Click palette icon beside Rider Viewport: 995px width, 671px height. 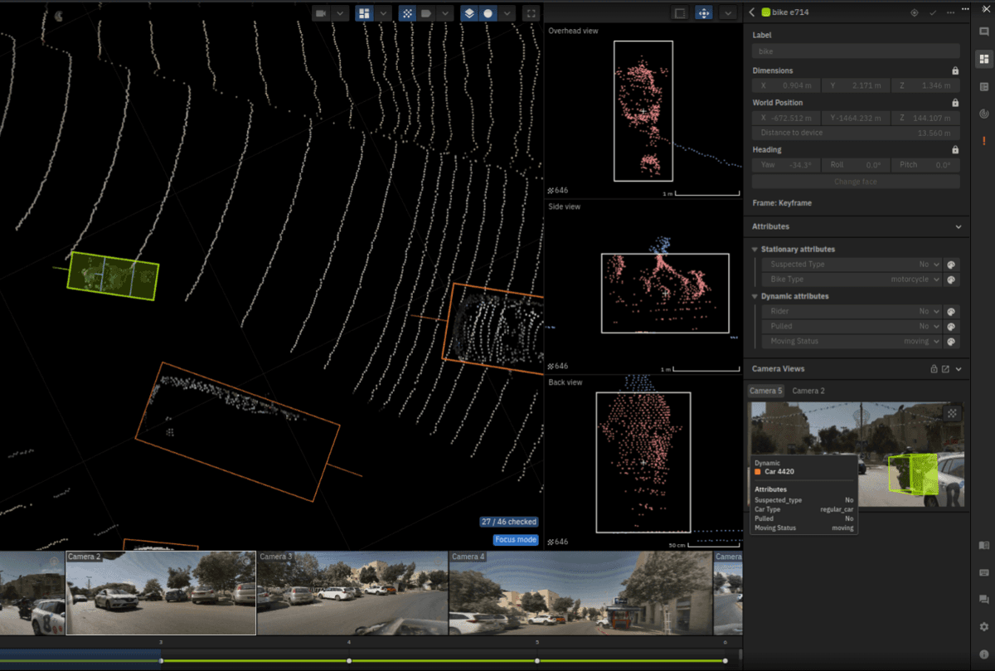[952, 312]
